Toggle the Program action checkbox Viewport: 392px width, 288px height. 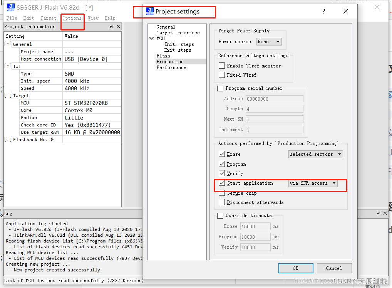click(x=222, y=164)
